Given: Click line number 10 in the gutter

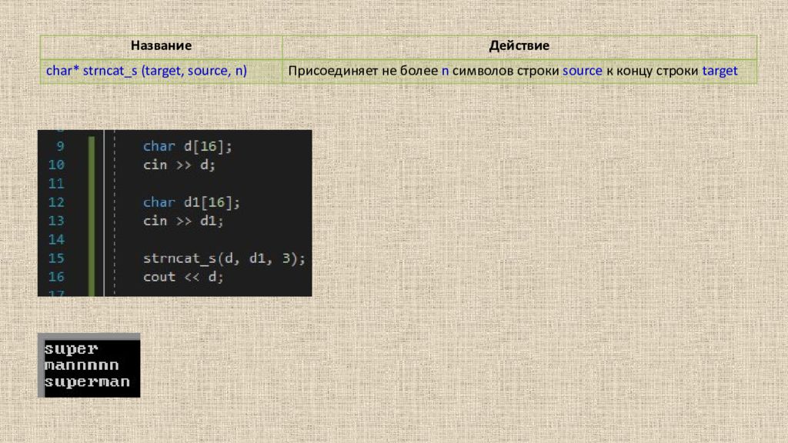Looking at the screenshot, I should pos(56,165).
